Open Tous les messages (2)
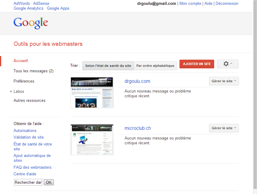The height and width of the screenshot is (194, 257). (x=33, y=71)
